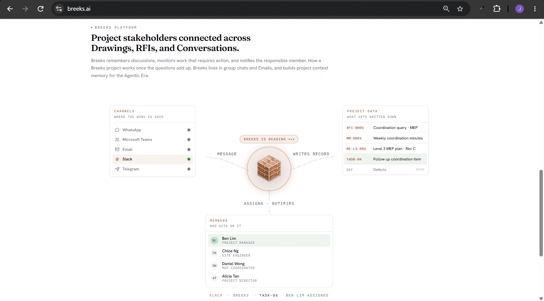
Task: Click the Telegram paper plane icon
Action: 117,169
